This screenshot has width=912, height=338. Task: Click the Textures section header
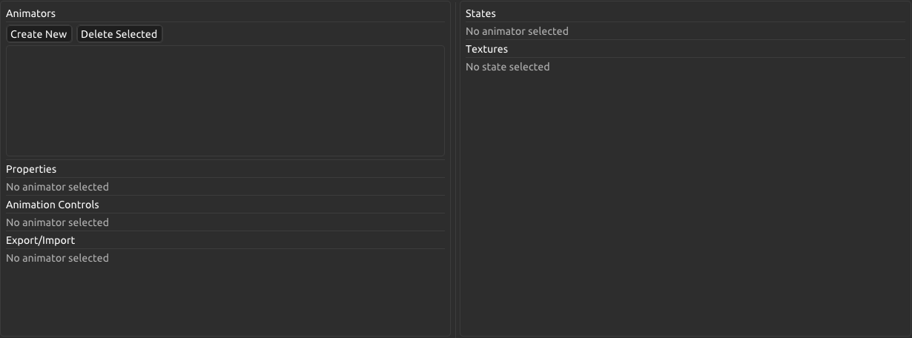click(486, 49)
